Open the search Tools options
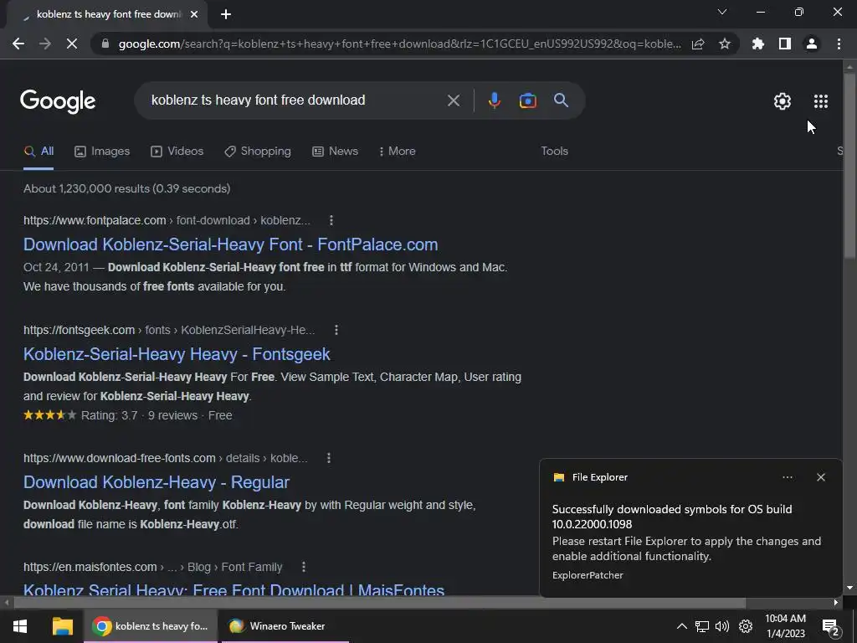The width and height of the screenshot is (857, 643). click(554, 152)
